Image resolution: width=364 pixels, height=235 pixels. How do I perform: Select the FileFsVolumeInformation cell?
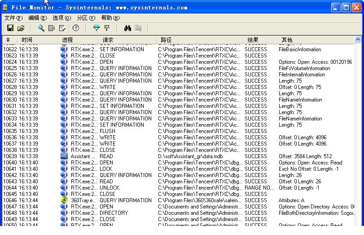[304, 68]
